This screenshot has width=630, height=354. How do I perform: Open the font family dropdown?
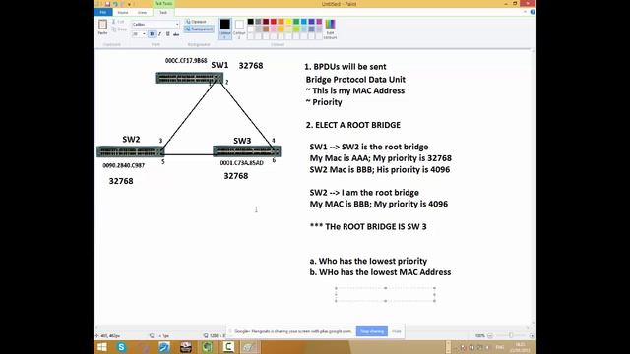pyautogui.click(x=177, y=24)
